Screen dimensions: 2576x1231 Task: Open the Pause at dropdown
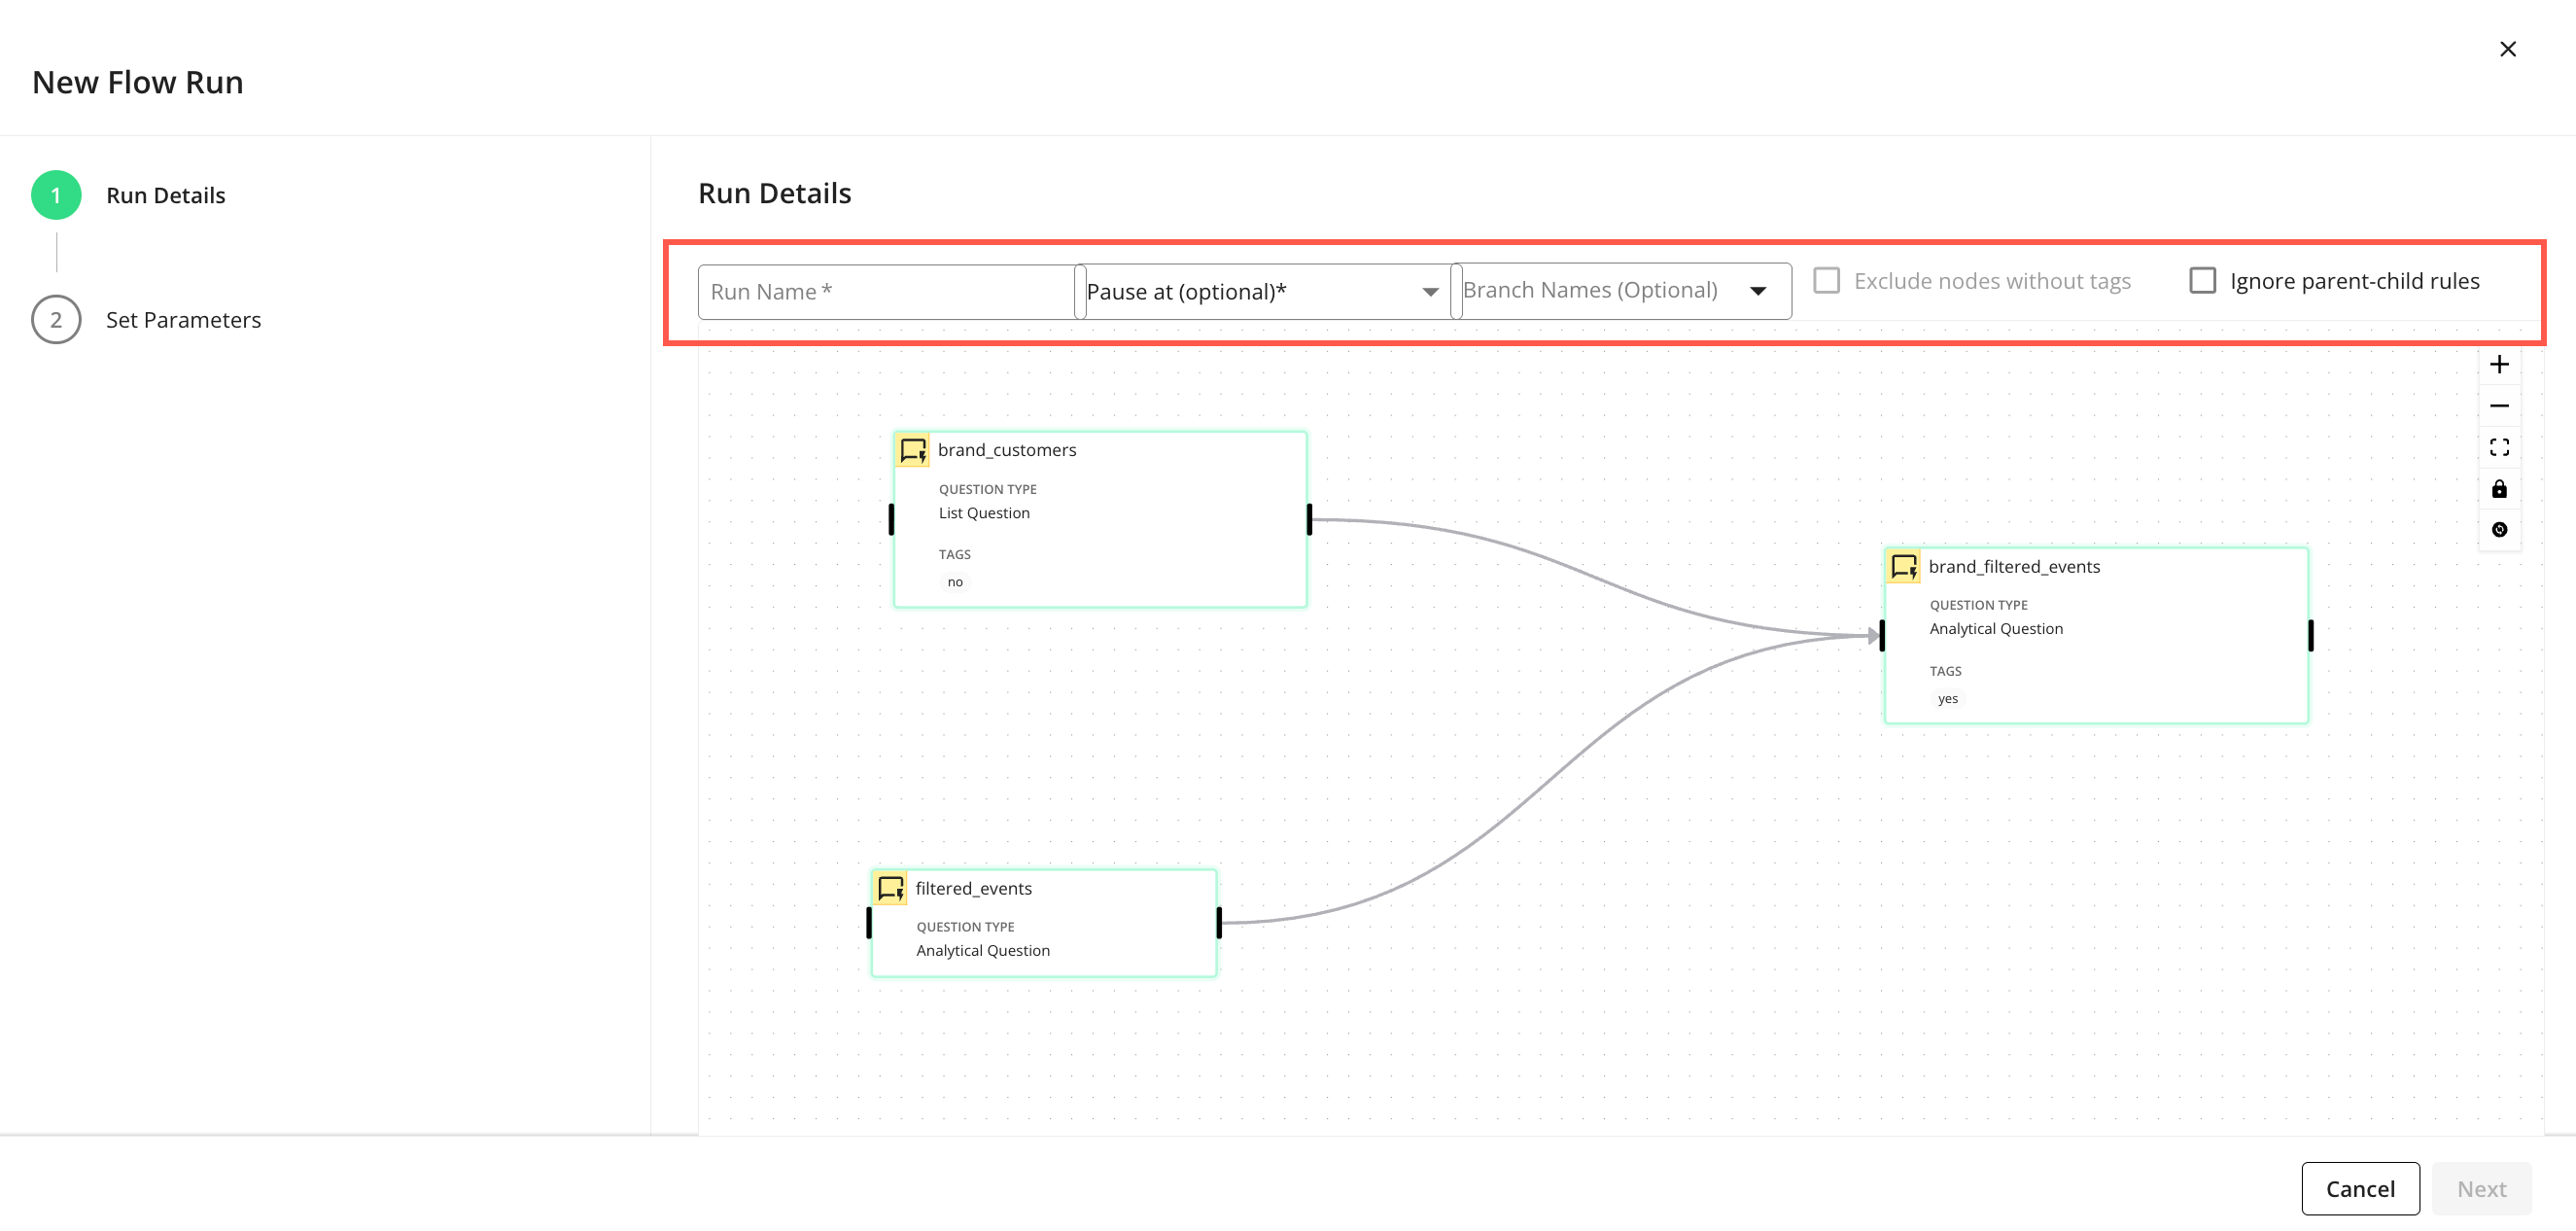(x=1262, y=292)
